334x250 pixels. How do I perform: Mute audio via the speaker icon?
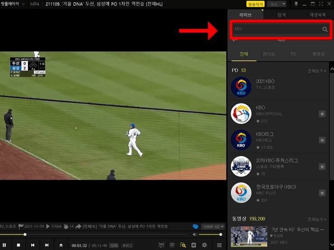coord(195,235)
